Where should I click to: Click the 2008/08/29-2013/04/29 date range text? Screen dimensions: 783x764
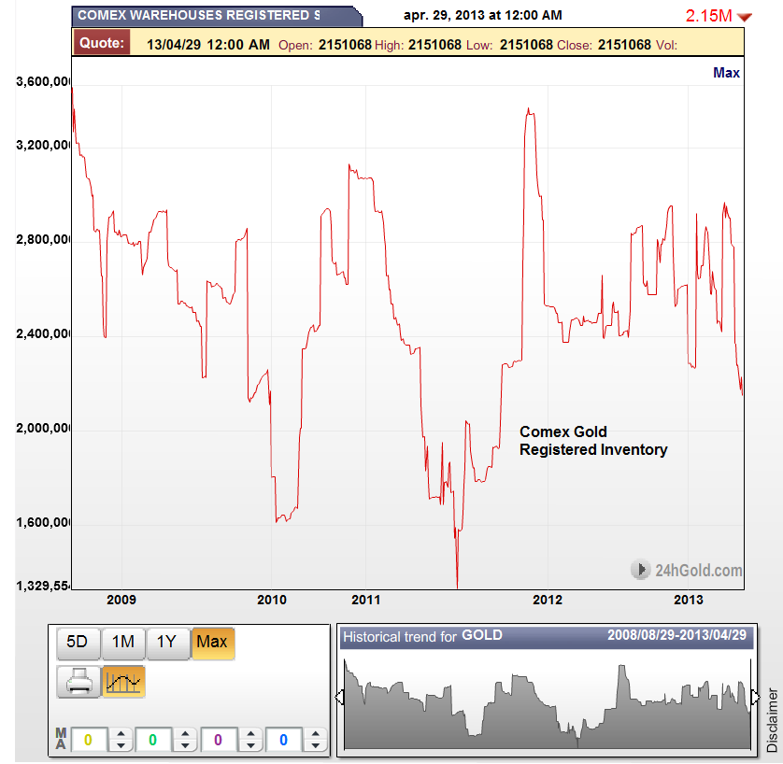[x=676, y=635]
